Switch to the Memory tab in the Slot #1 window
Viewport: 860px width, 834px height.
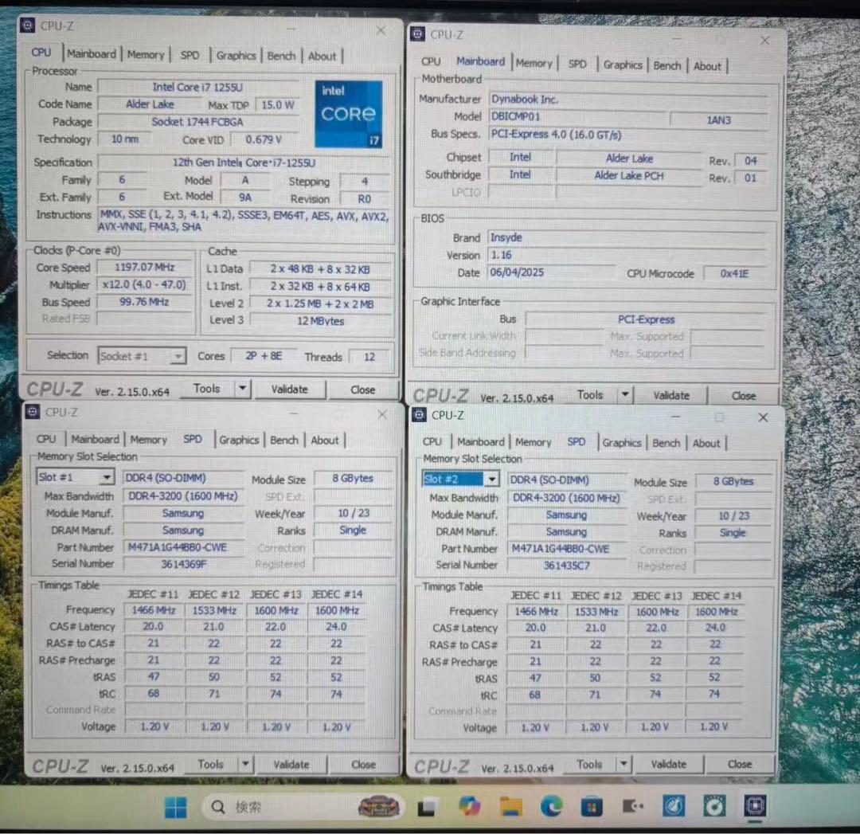149,440
